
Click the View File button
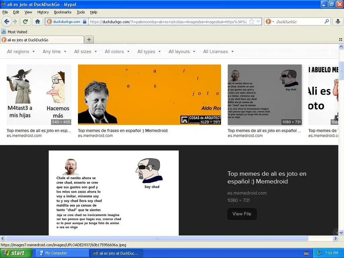click(x=242, y=214)
